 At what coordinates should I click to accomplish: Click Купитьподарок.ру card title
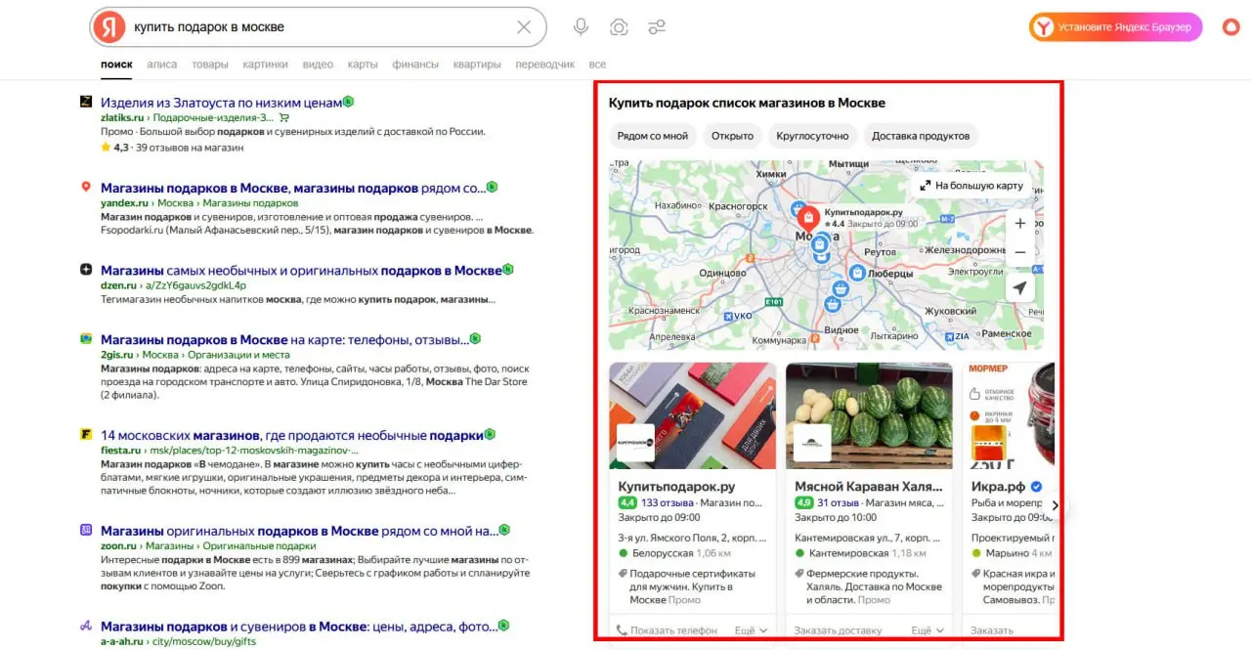(x=676, y=486)
